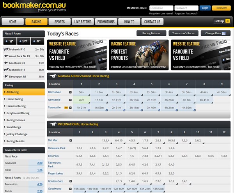Open the PROMOTIONS tab
This screenshot has width=234, height=193.
click(x=106, y=22)
